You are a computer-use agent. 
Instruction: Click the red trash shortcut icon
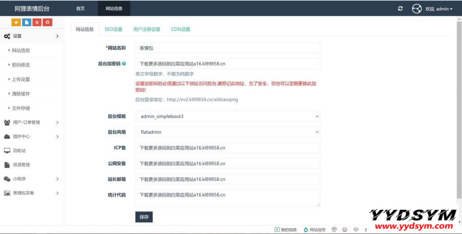coord(37,22)
